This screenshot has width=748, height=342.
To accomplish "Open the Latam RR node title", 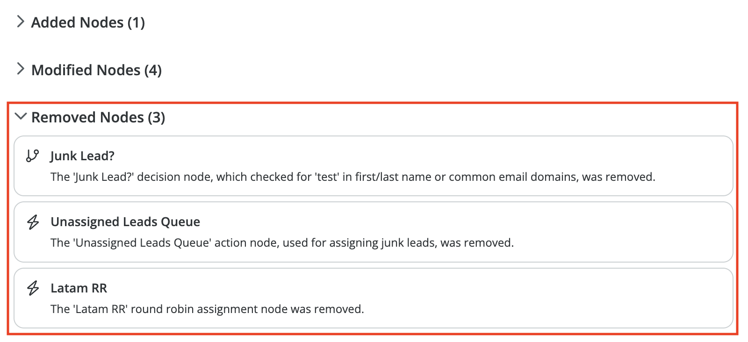I will tap(79, 288).
